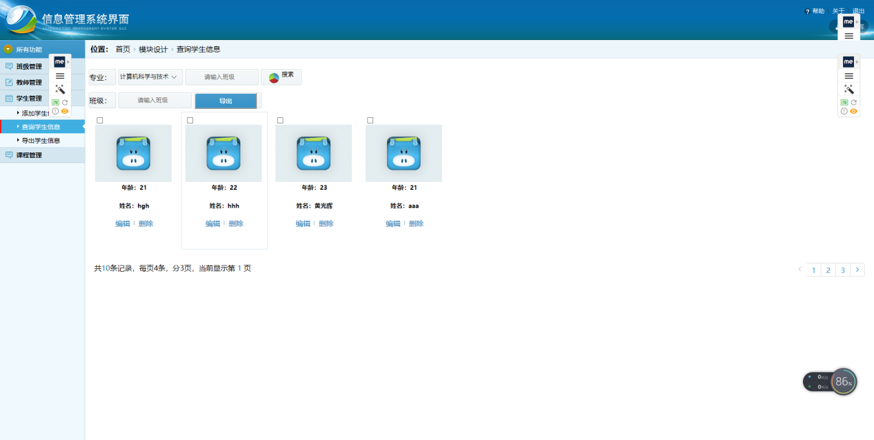Go to 模块设计 in the breadcrumb
Image resolution: width=874 pixels, height=440 pixels.
coord(153,50)
